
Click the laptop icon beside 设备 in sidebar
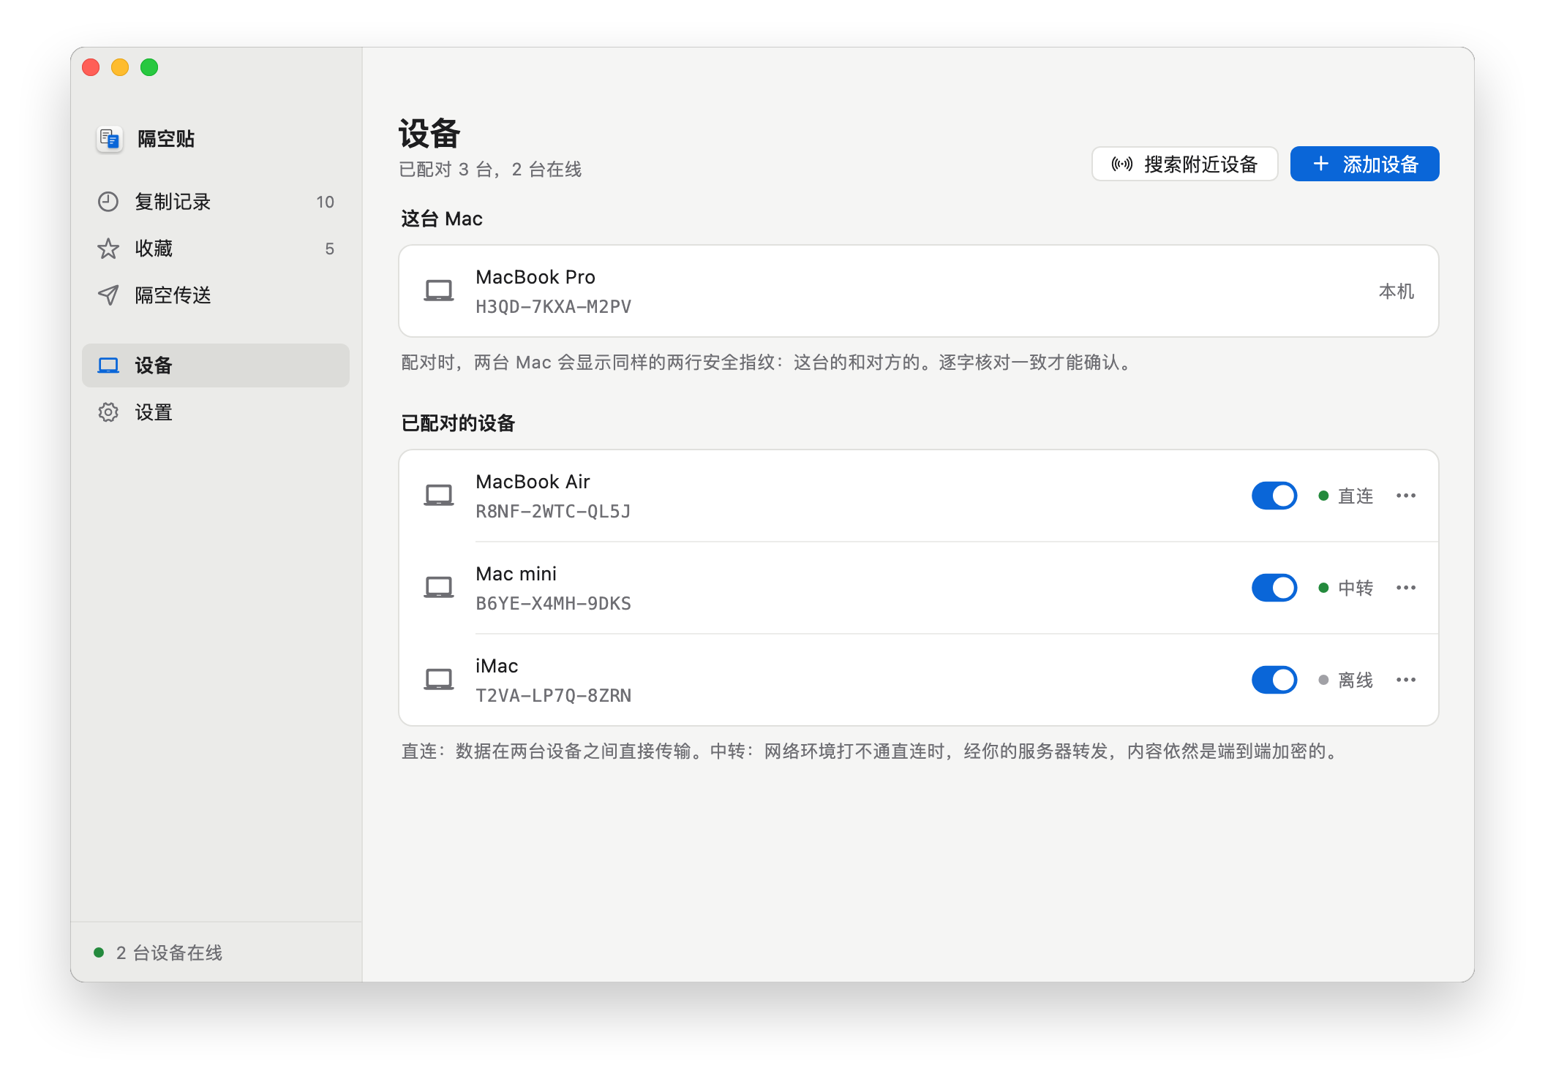(108, 365)
